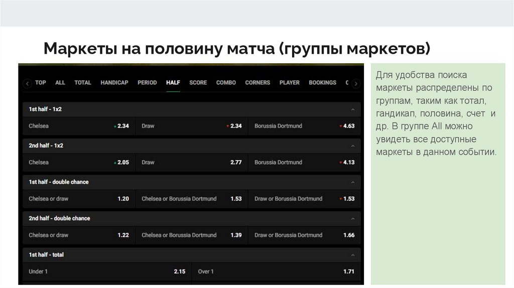This screenshot has height=288, width=514.
Task: Select the HALF tab
Action: (x=173, y=83)
